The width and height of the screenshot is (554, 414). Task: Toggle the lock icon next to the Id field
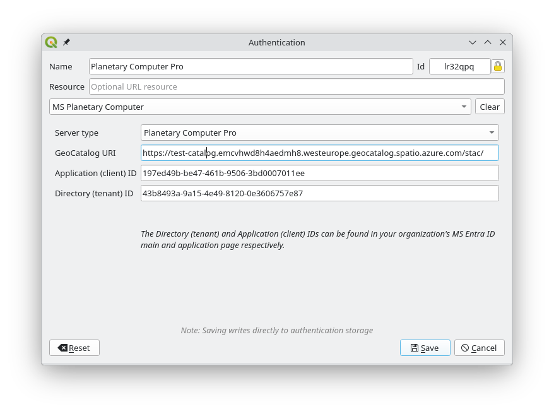[498, 66]
